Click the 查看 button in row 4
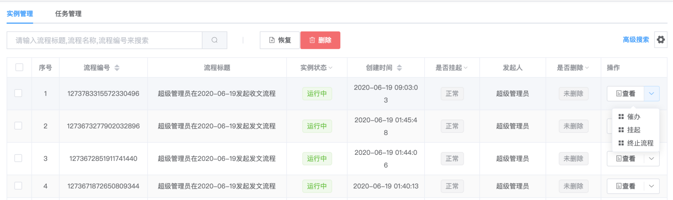The width and height of the screenshot is (673, 200). pos(625,186)
